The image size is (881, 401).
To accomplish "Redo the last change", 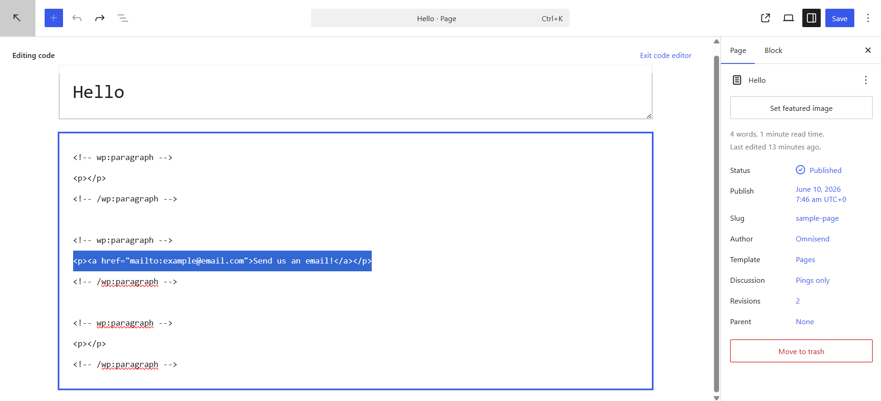I will pos(100,18).
